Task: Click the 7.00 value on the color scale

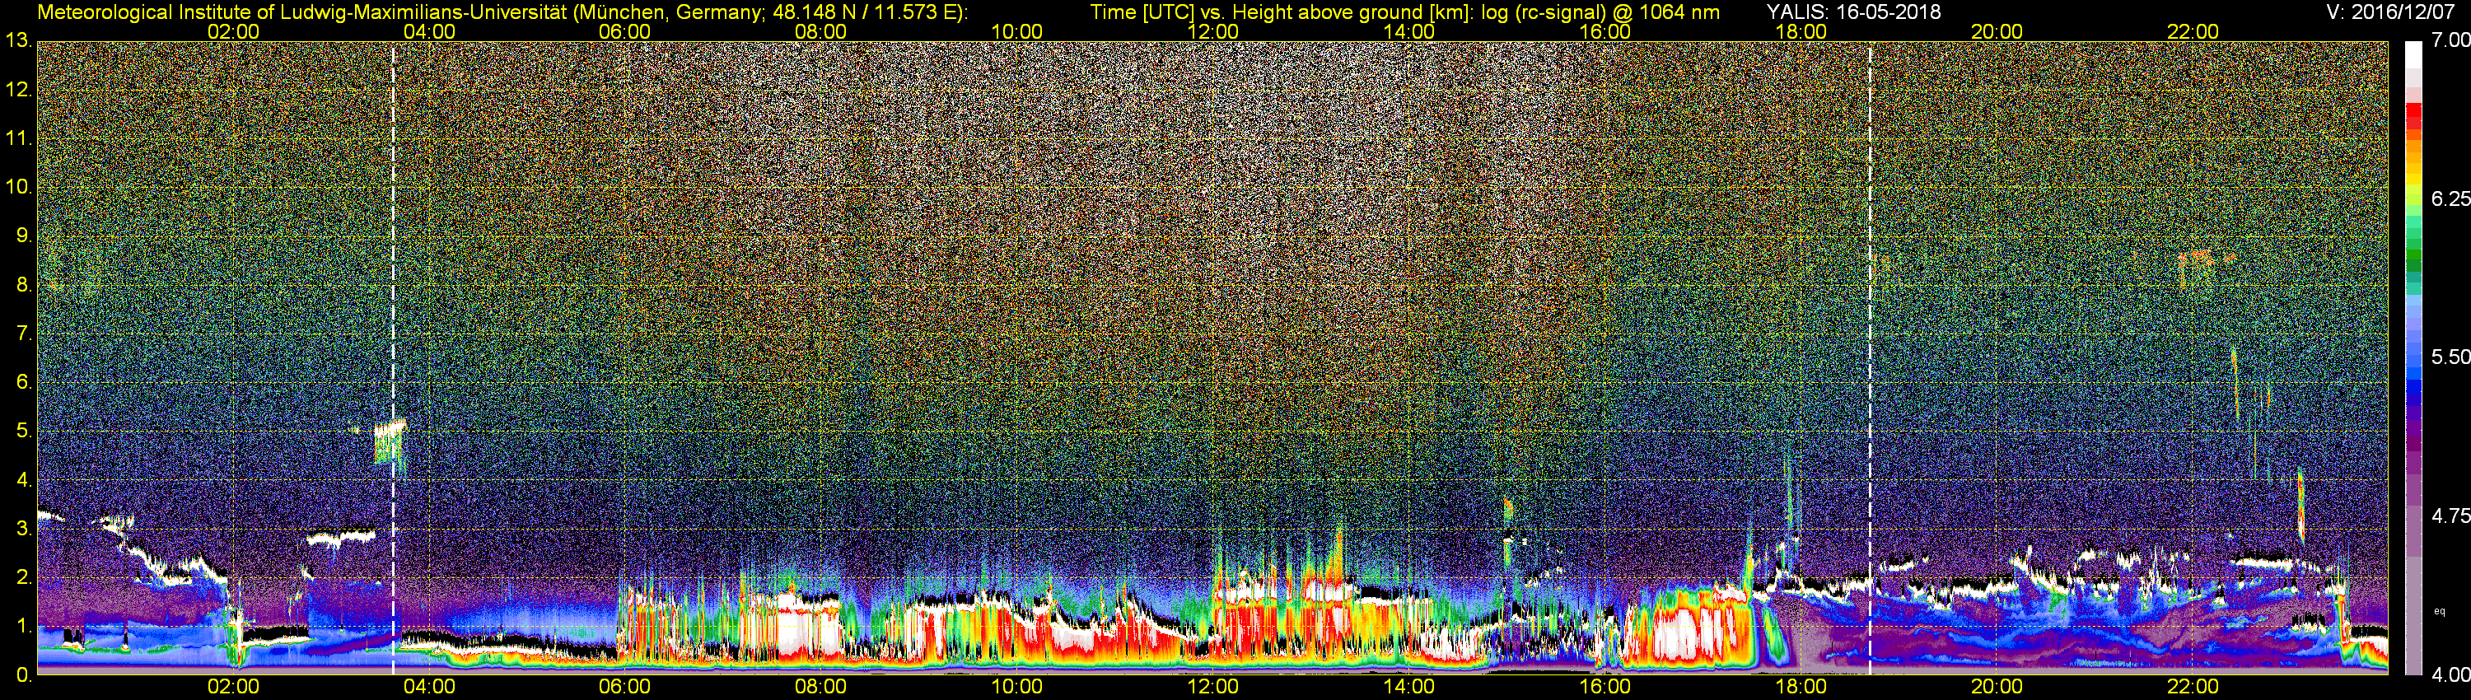Action: tap(2451, 40)
